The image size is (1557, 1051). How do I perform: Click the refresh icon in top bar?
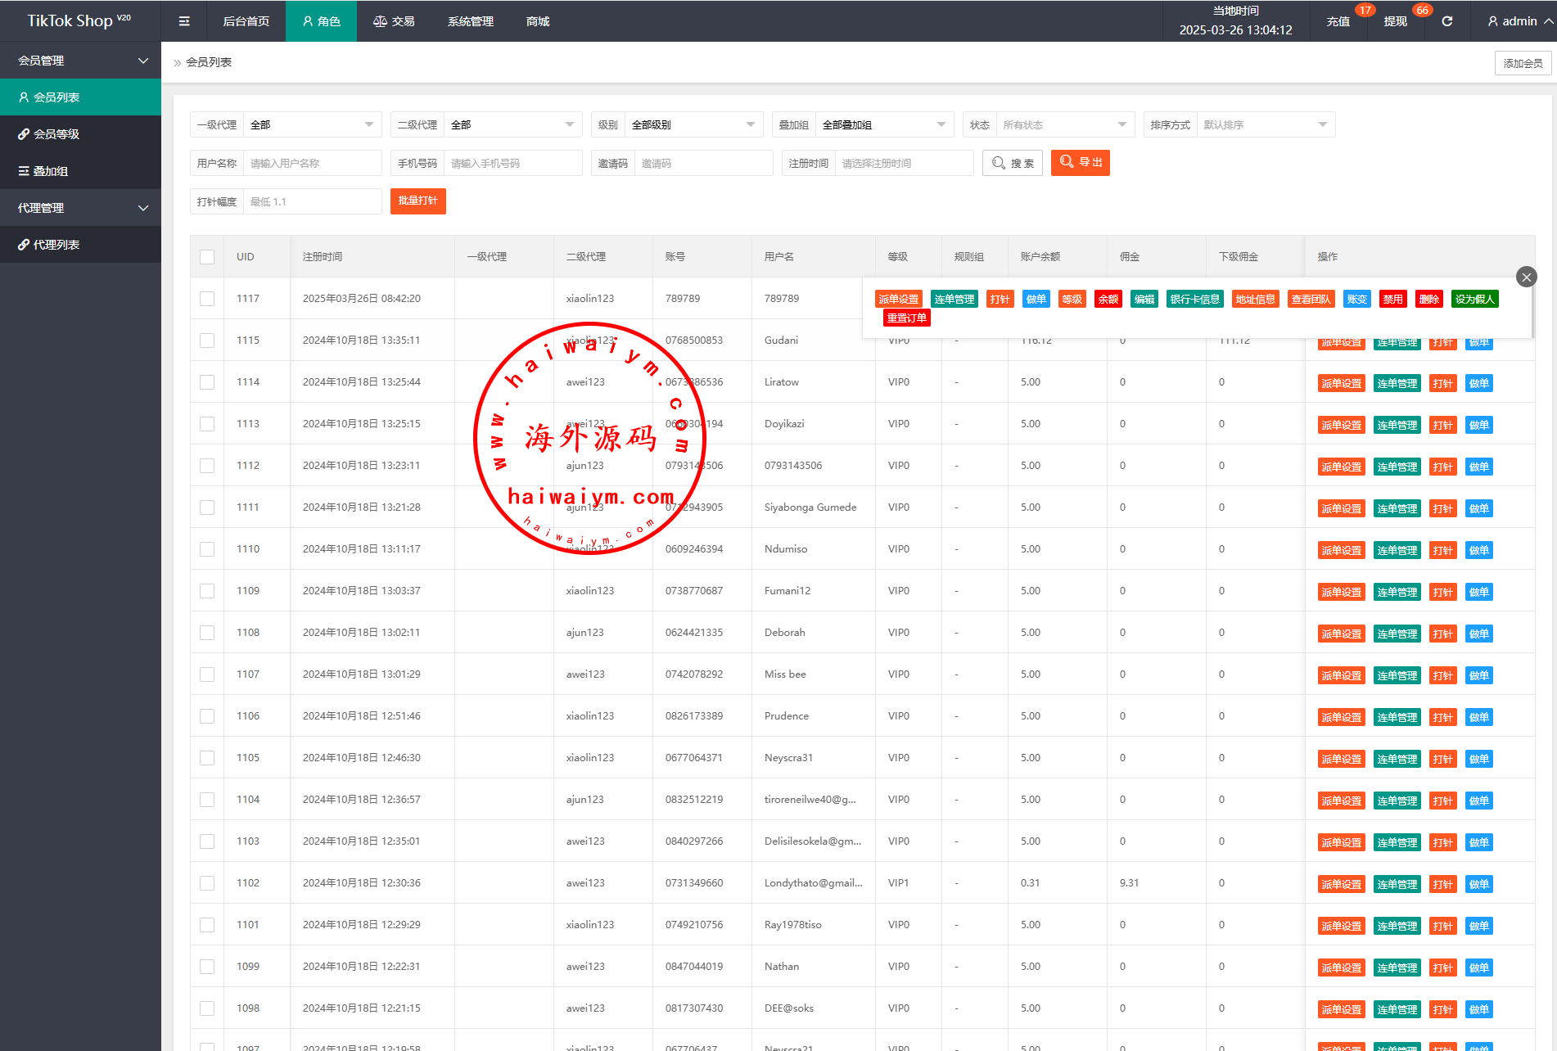(x=1446, y=21)
